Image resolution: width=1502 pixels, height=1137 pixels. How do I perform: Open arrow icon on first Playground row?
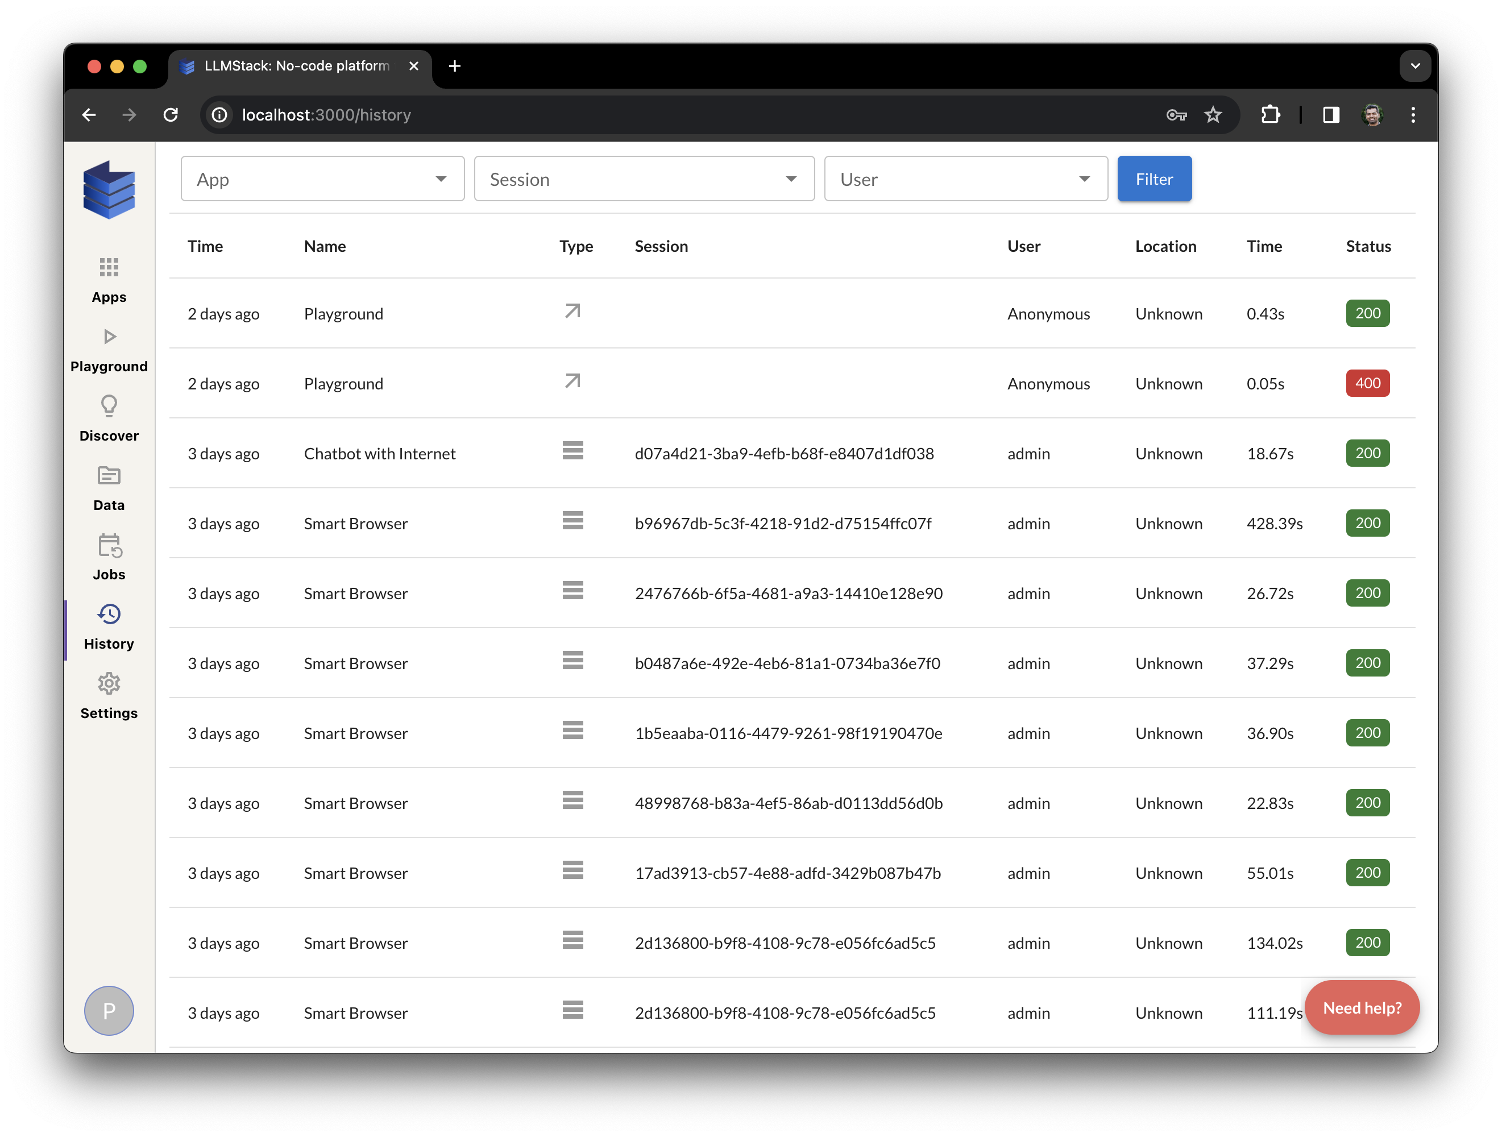pyautogui.click(x=572, y=312)
